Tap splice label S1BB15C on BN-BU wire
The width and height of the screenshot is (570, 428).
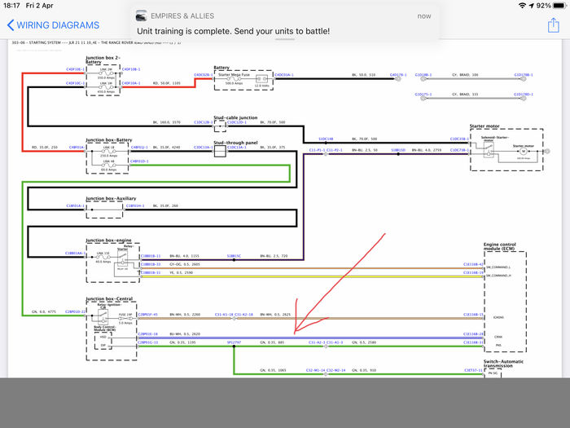coord(234,256)
